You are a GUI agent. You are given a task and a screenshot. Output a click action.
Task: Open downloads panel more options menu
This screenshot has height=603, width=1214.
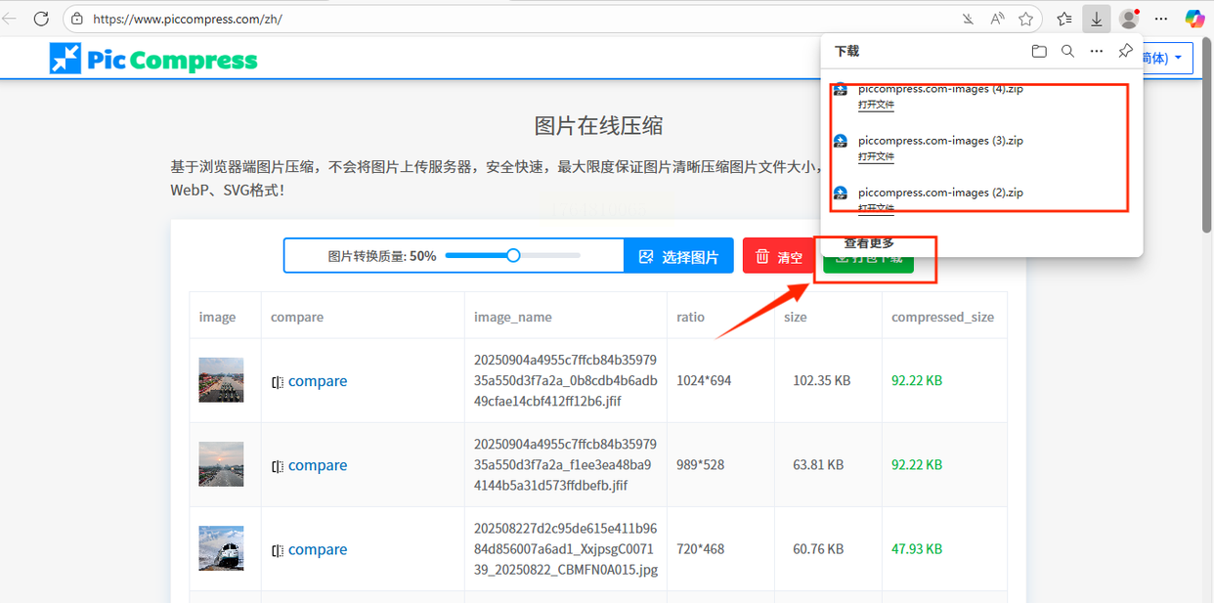tap(1097, 51)
